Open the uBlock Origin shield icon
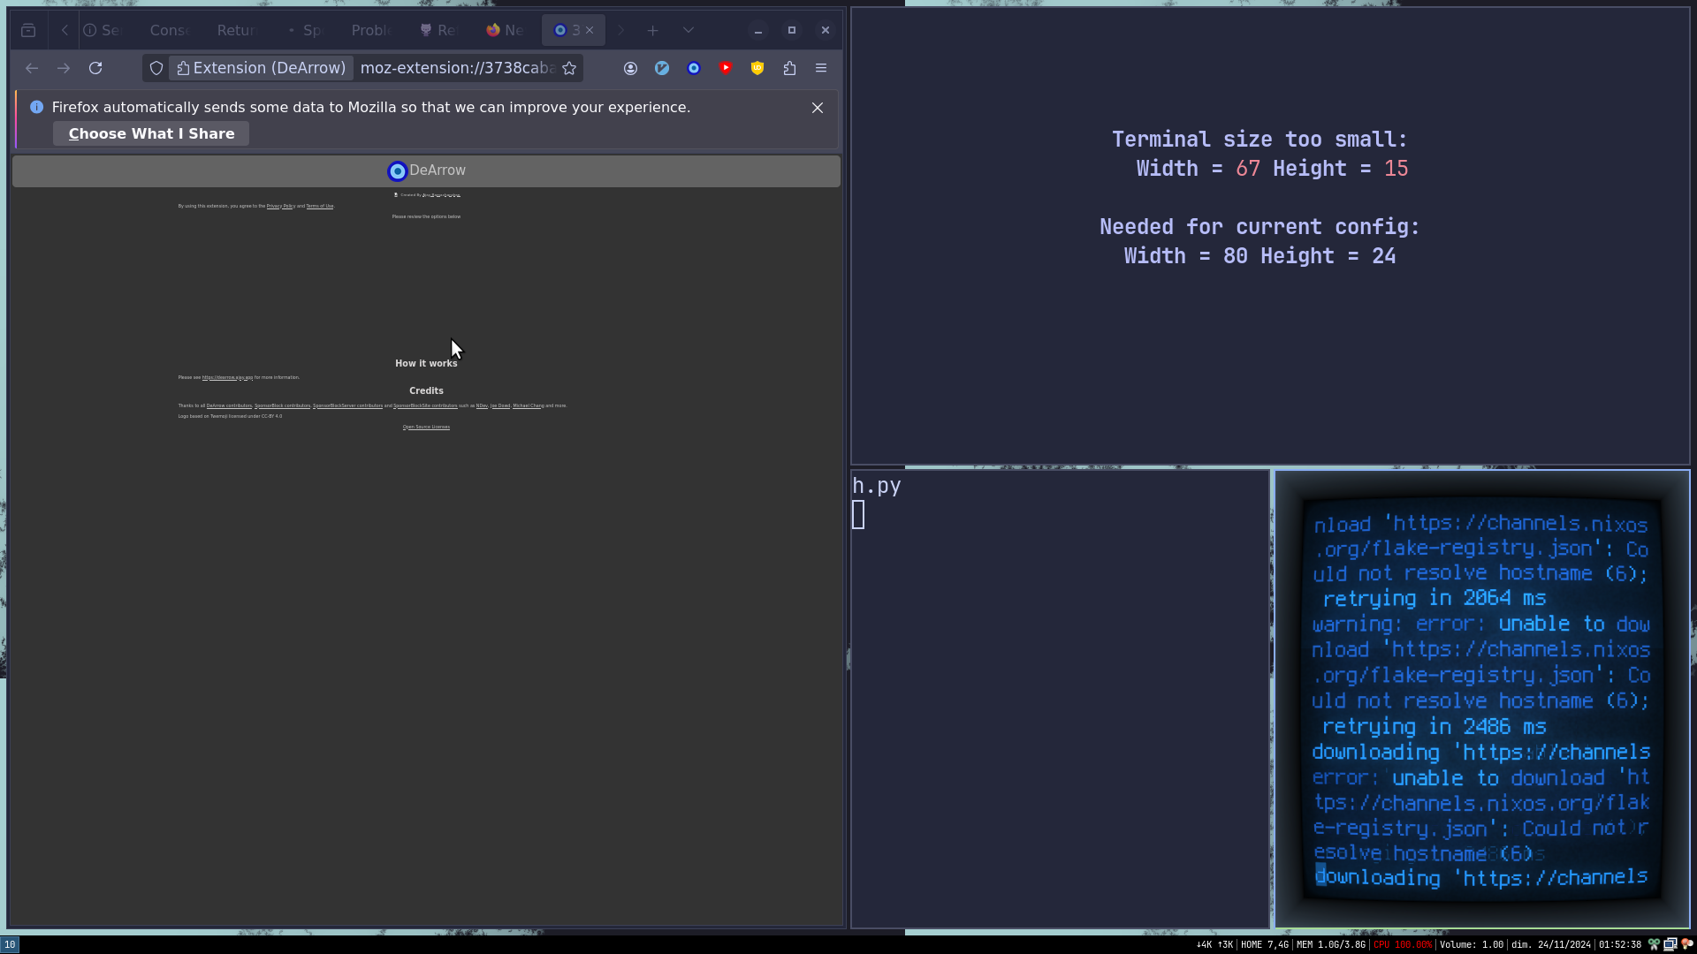The width and height of the screenshot is (1697, 954). (x=757, y=68)
